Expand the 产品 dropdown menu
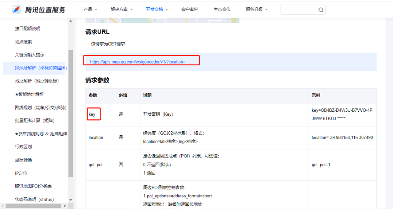Image resolution: width=393 pixels, height=209 pixels. pos(89,9)
